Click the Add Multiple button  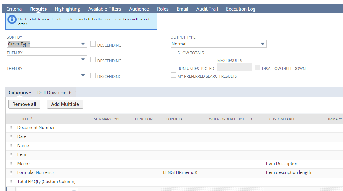point(65,104)
